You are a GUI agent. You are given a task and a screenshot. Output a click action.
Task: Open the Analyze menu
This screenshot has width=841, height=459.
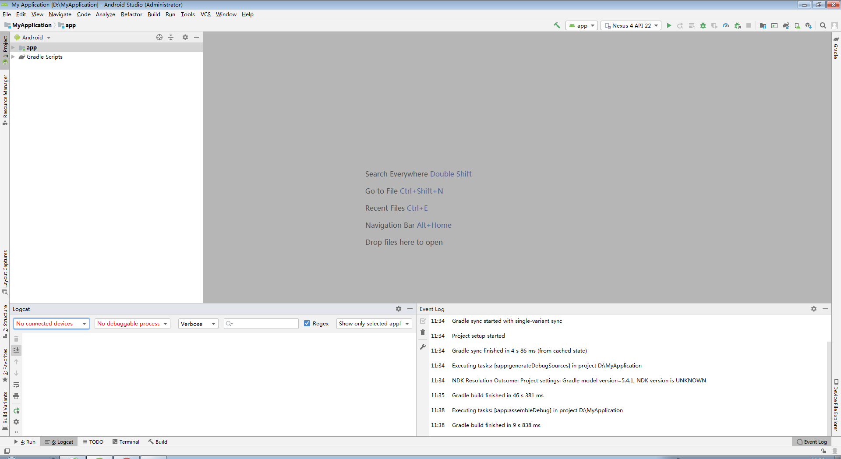pyautogui.click(x=106, y=14)
